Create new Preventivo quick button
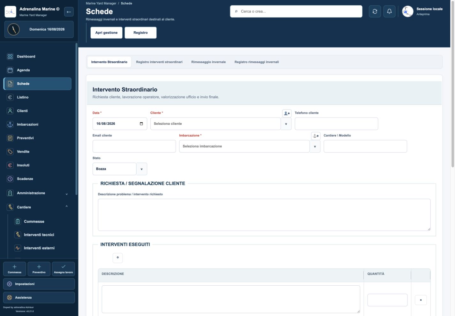The image size is (455, 316). point(39,269)
